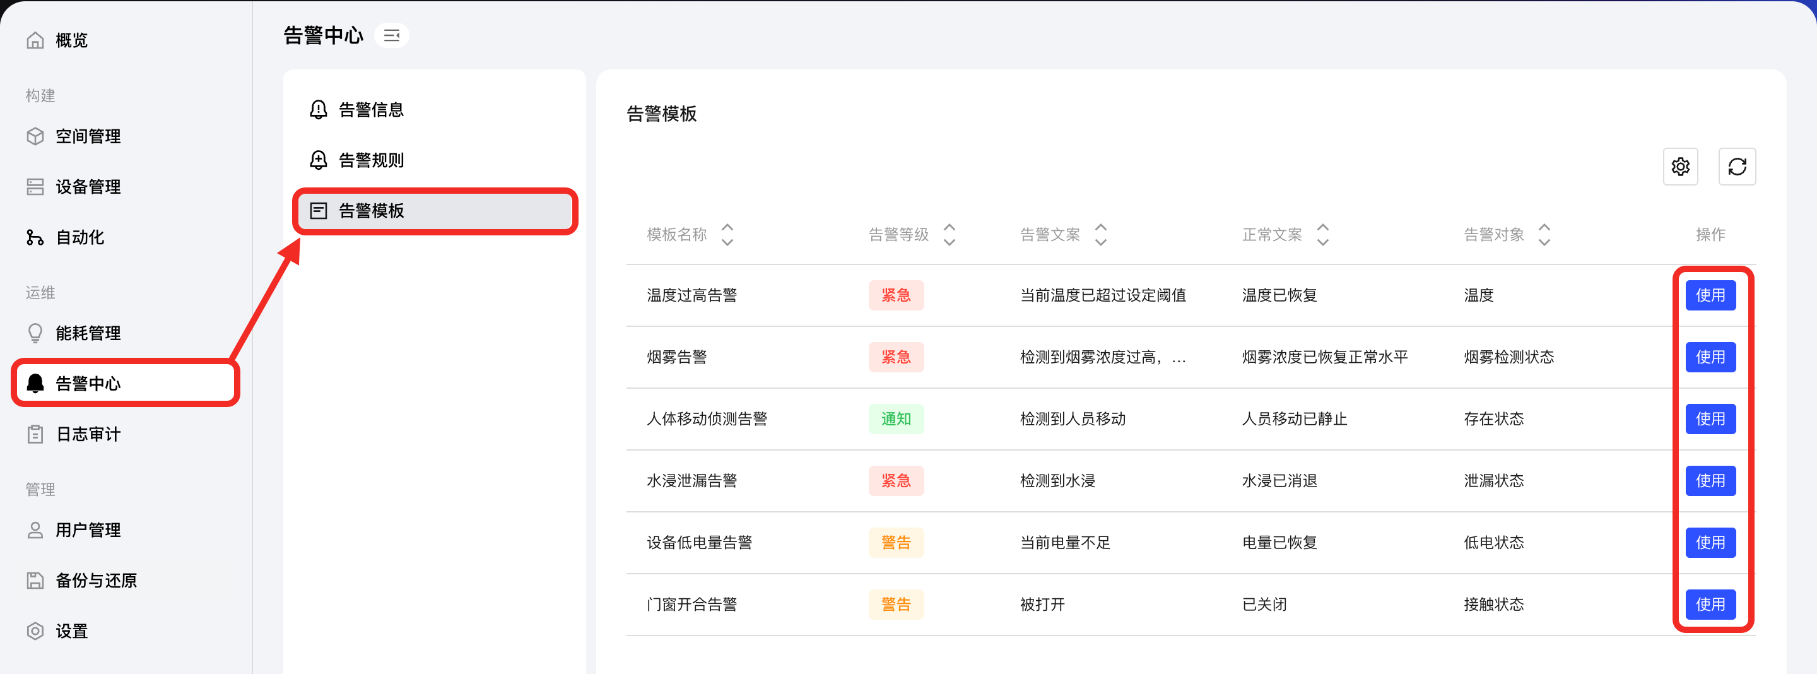Use the 门窗开合告警 template
This screenshot has width=1817, height=674.
(x=1710, y=604)
